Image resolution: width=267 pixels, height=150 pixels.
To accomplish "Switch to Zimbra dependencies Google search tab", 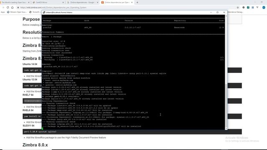I will 83,2.
